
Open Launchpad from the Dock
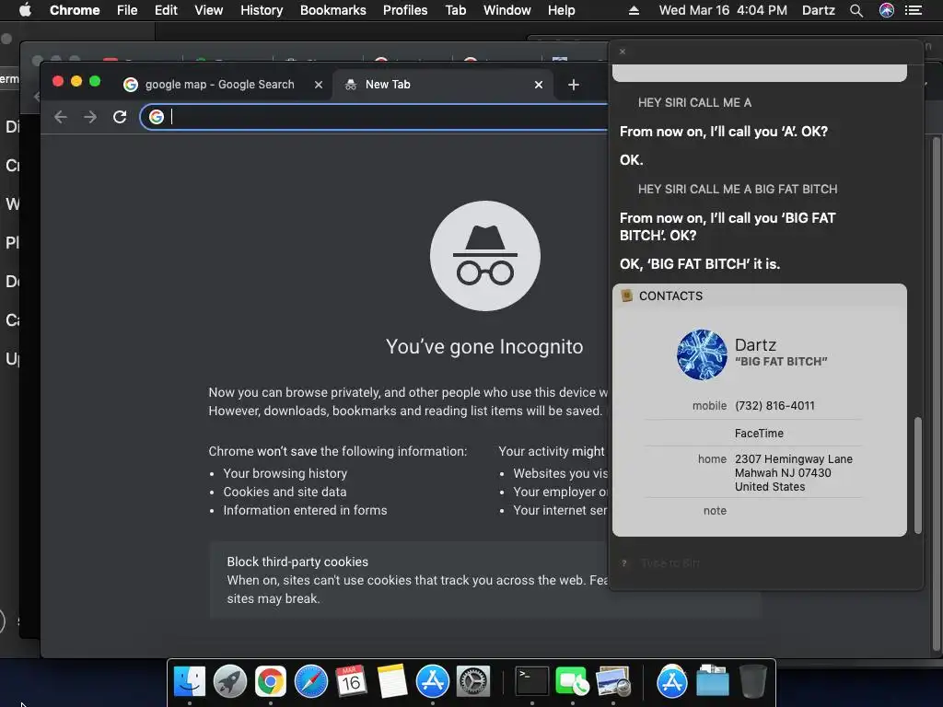tap(229, 681)
